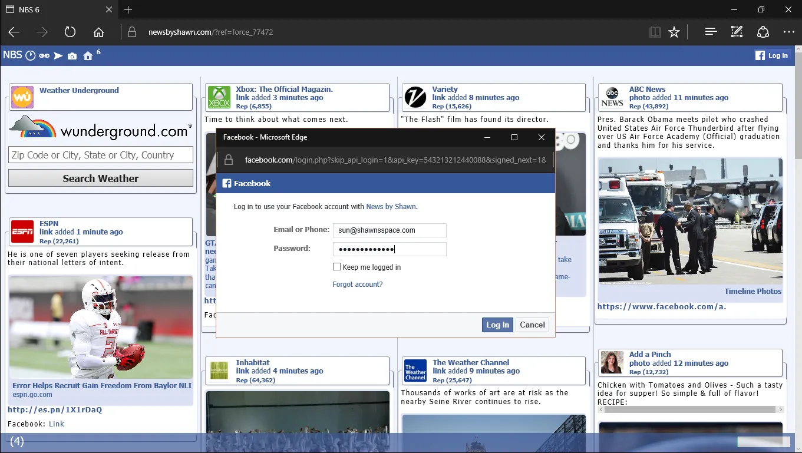
Task: Open Xbox: The Official Magazine page link
Action: pos(285,90)
